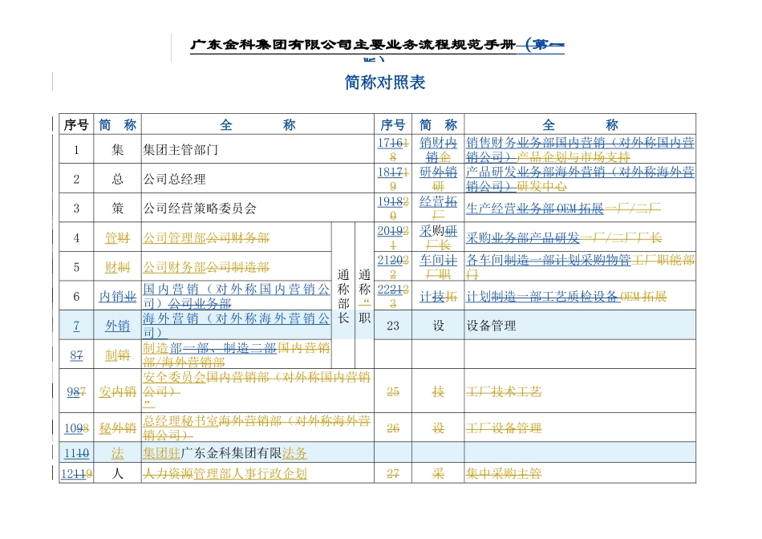Select the abbreviation '秘外销'
762x539 pixels.
[x=118, y=428]
